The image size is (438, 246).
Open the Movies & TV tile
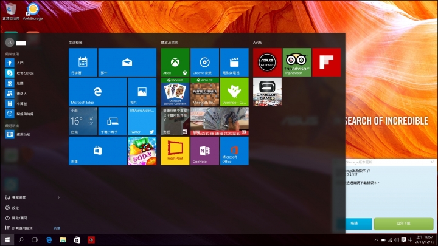click(234, 62)
